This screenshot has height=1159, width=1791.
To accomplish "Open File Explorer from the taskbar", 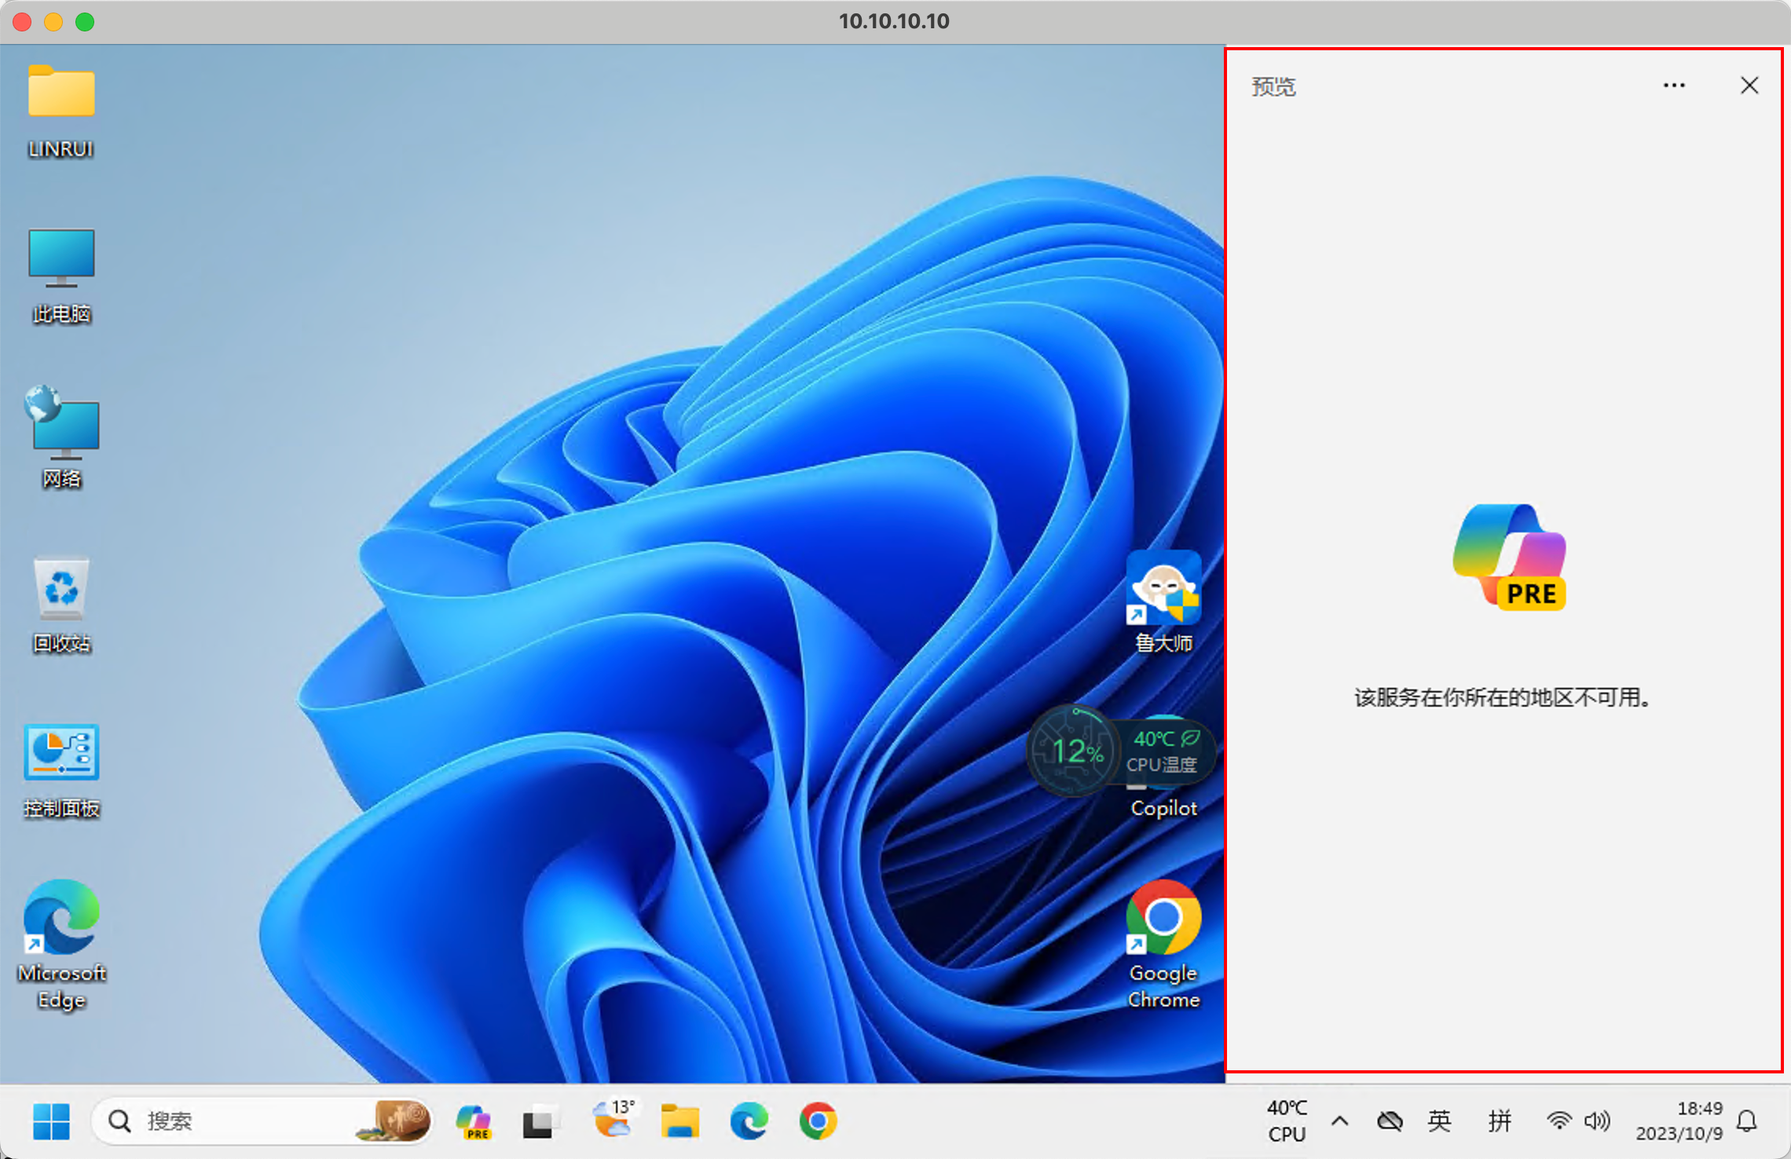I will (x=680, y=1121).
